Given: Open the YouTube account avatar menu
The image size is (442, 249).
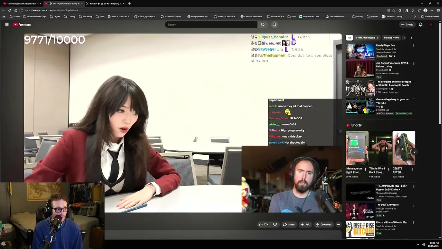Looking at the screenshot, I should click(431, 25).
